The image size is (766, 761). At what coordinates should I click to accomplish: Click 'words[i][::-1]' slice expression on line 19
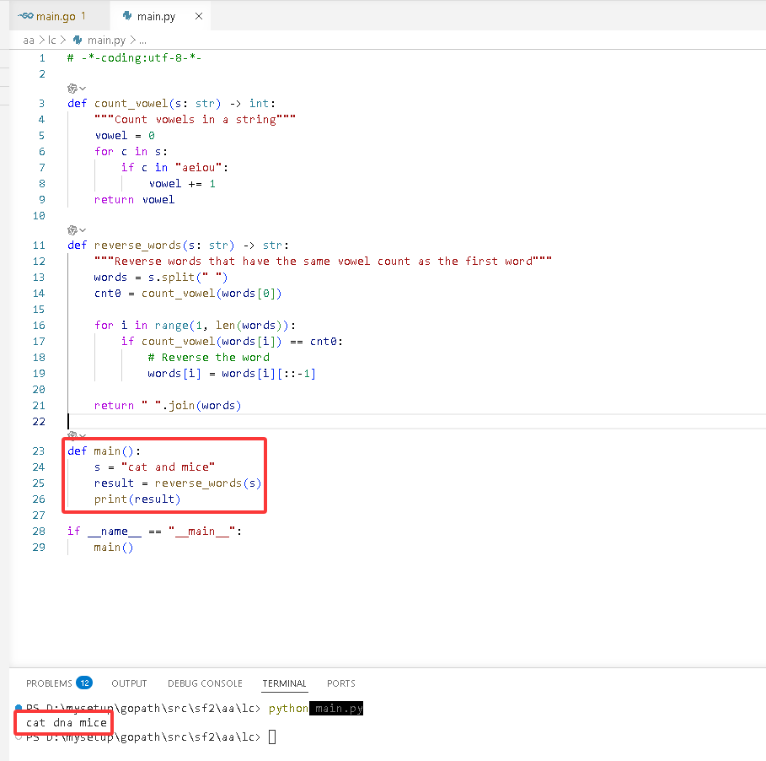[x=269, y=374]
